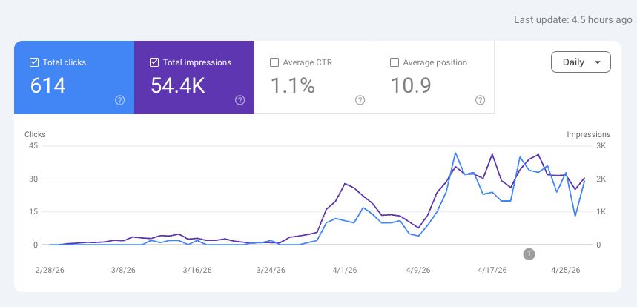This screenshot has width=637, height=307.
Task: Click the 3/16/26 date label
Action: pos(197,270)
